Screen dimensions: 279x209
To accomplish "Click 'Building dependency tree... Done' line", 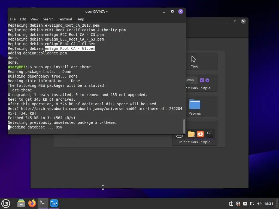I will click(43, 76).
